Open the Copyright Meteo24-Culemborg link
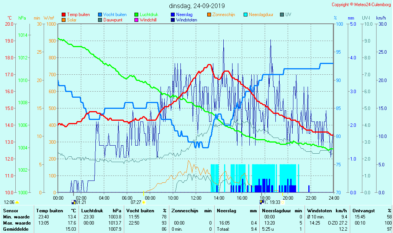This screenshot has height=233, width=393. coord(360,5)
